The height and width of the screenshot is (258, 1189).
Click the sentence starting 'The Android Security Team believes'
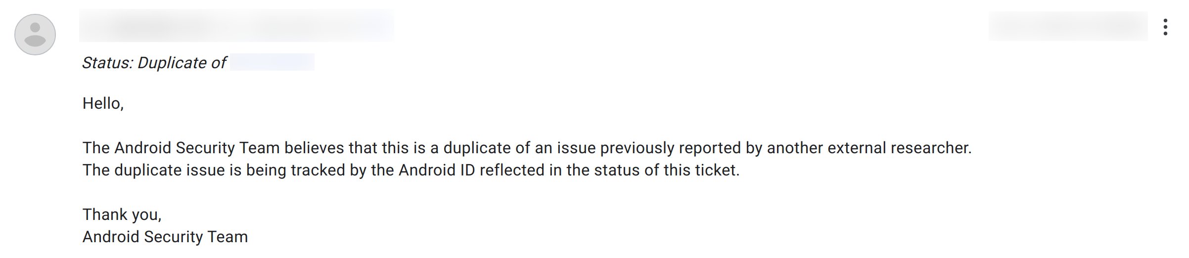click(527, 148)
